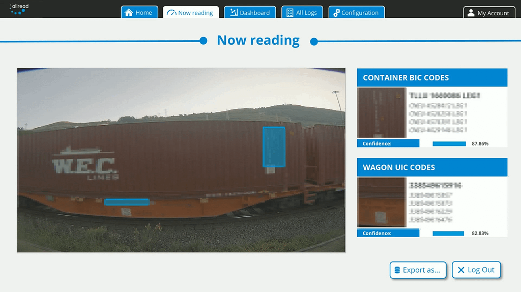Screen dimensions: 521x292
Task: Click the user icon on My Account
Action: 471,13
